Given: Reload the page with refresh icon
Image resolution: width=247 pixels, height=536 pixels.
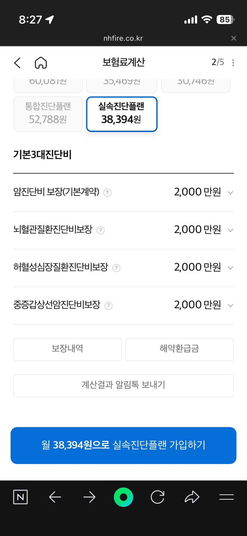Looking at the screenshot, I should point(158,497).
